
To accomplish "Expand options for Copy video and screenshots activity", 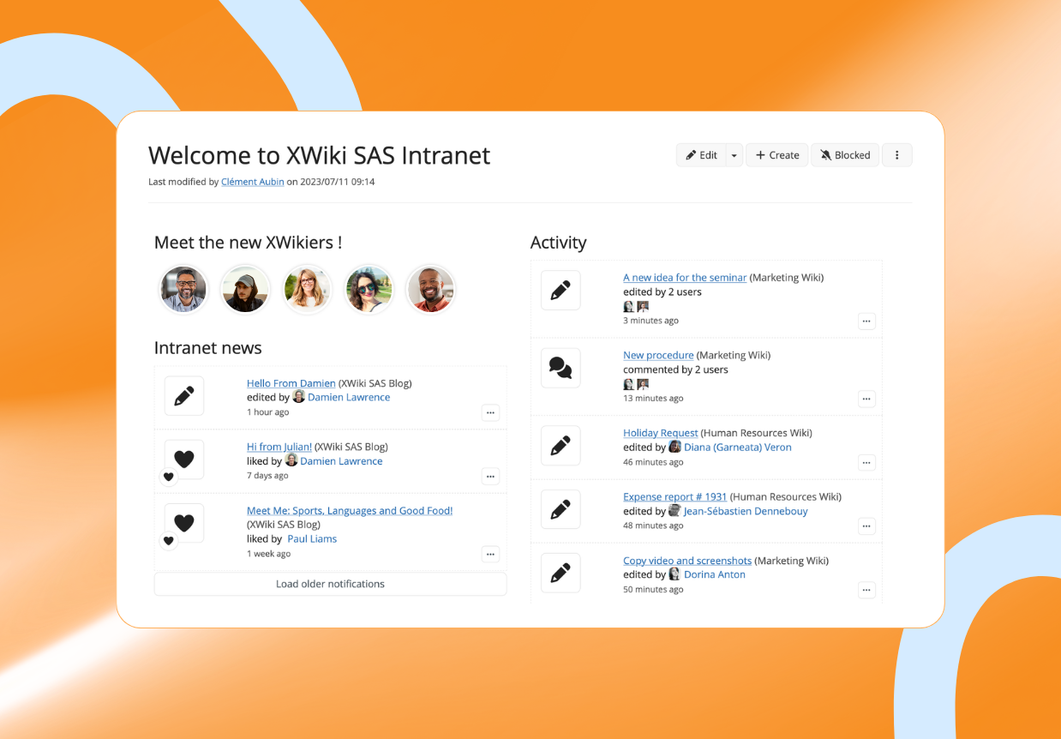I will 866,590.
